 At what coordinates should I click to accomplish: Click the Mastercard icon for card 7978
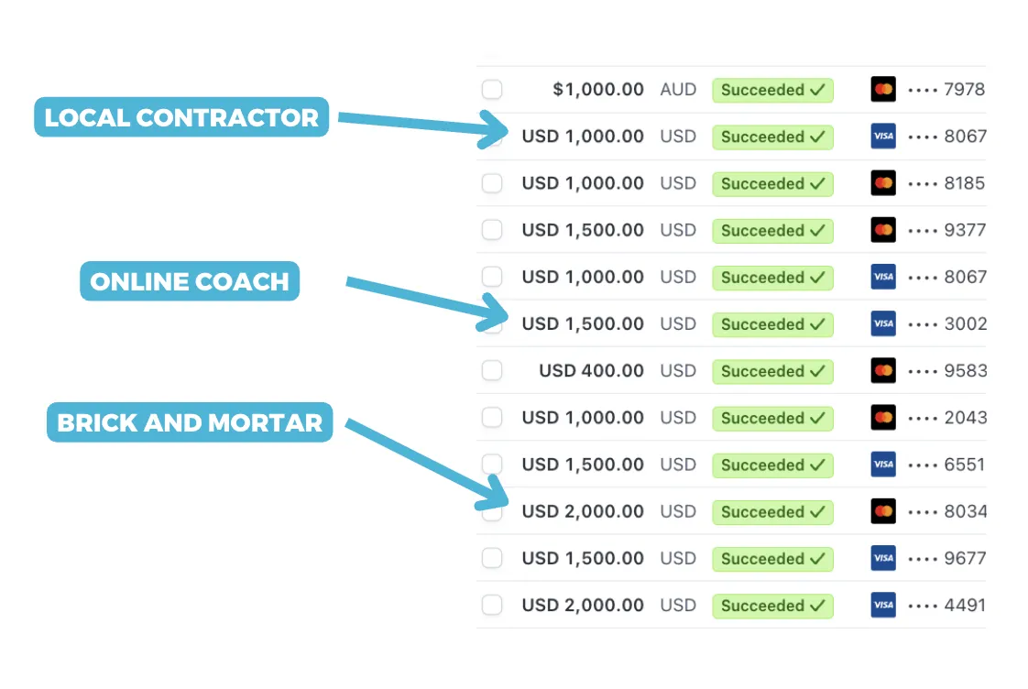[883, 89]
